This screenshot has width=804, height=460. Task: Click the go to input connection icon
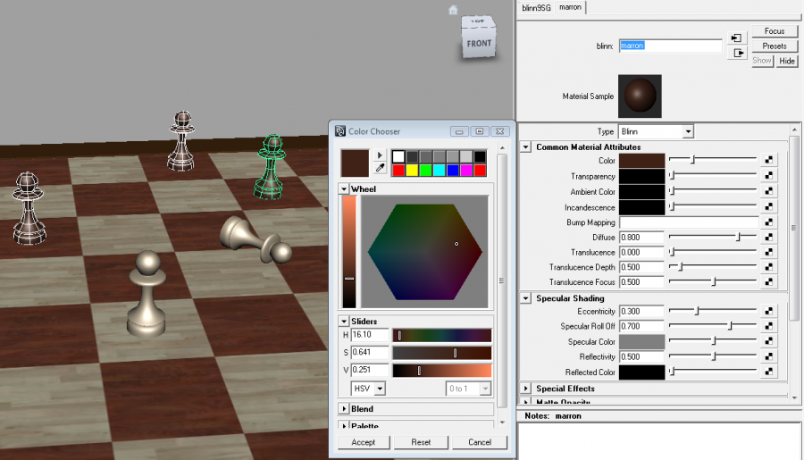[x=736, y=38]
